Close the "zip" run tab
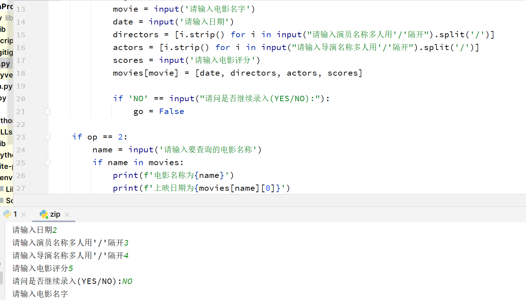 click(67, 214)
